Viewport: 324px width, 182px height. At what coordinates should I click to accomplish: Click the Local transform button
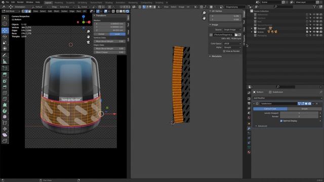(x=117, y=34)
